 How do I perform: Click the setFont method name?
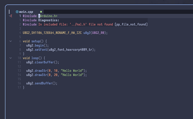click(41, 50)
